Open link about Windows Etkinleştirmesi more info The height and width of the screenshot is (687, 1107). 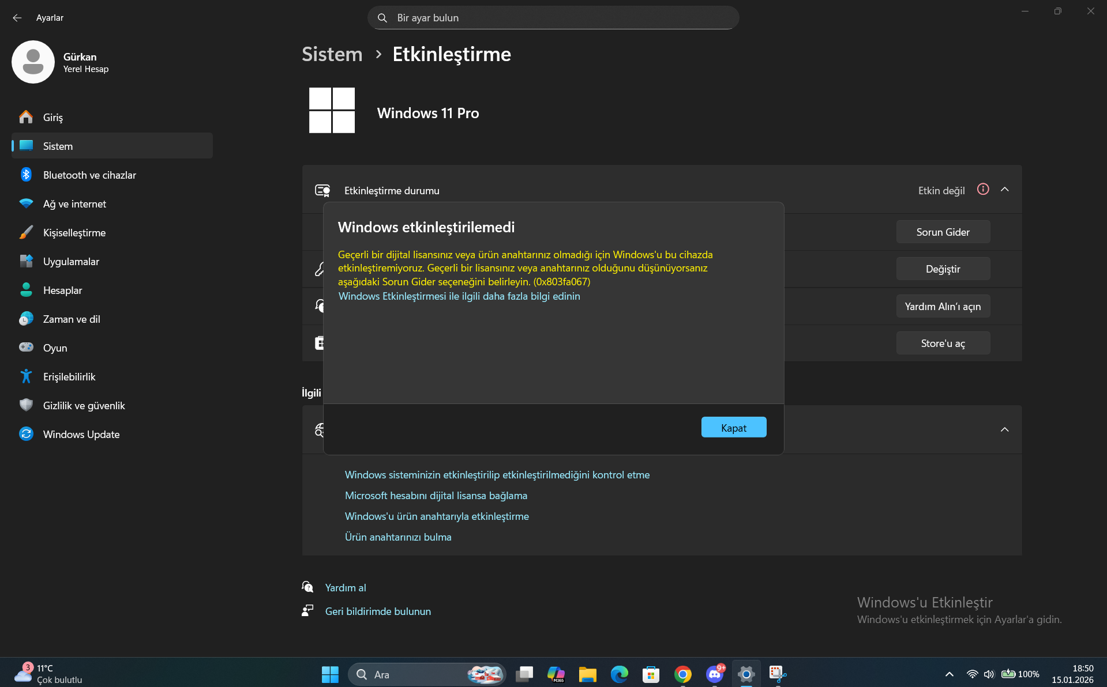(x=459, y=296)
